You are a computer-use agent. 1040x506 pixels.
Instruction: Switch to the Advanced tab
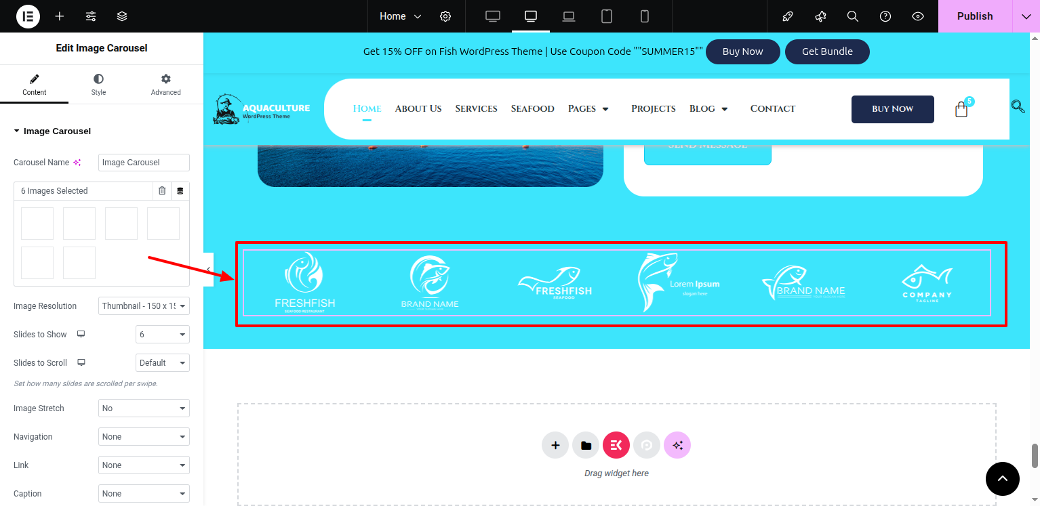(166, 85)
